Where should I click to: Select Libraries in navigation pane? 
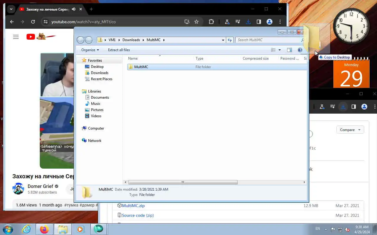(x=94, y=91)
